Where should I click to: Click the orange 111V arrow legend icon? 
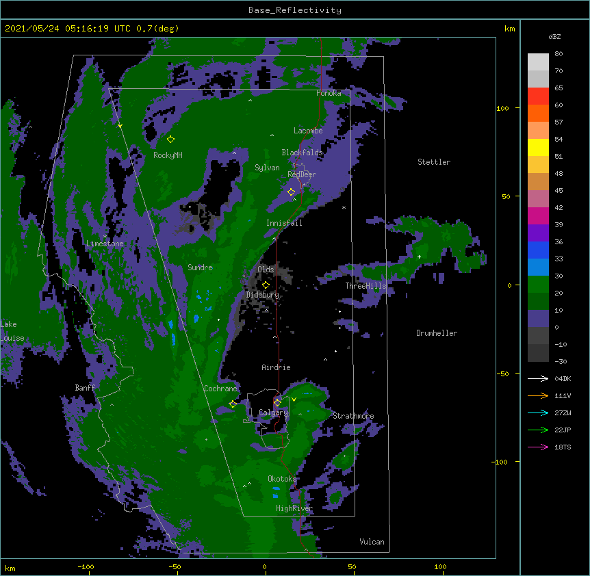(x=538, y=395)
